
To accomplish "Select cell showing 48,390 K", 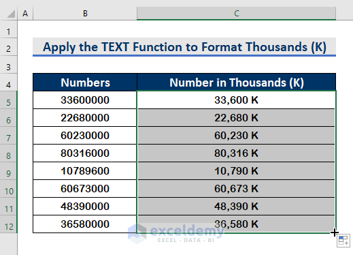I will [237, 207].
